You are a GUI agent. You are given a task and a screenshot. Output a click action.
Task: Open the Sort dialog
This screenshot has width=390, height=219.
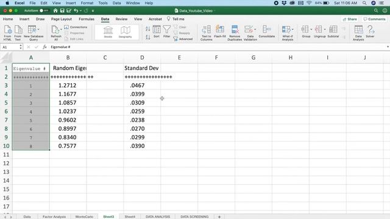point(157,32)
